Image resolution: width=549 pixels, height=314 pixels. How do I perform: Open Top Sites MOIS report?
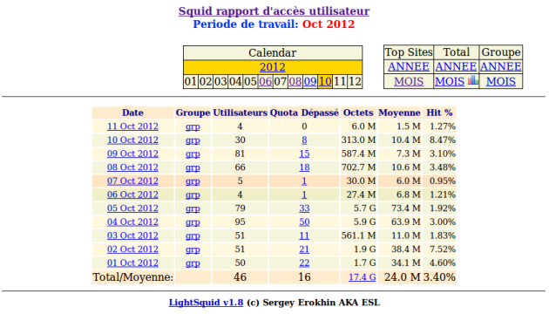click(x=408, y=81)
